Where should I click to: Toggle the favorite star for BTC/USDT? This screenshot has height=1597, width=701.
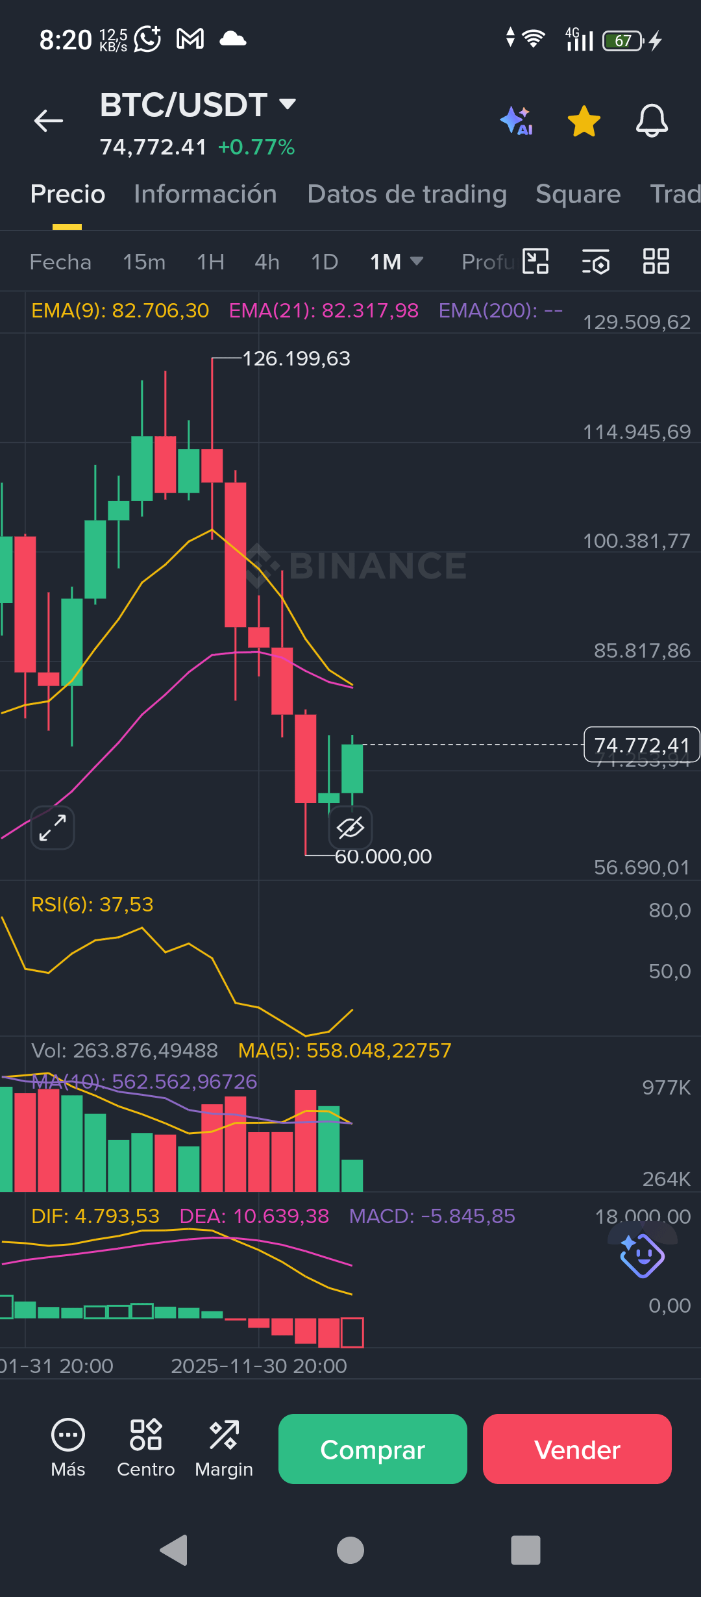584,121
